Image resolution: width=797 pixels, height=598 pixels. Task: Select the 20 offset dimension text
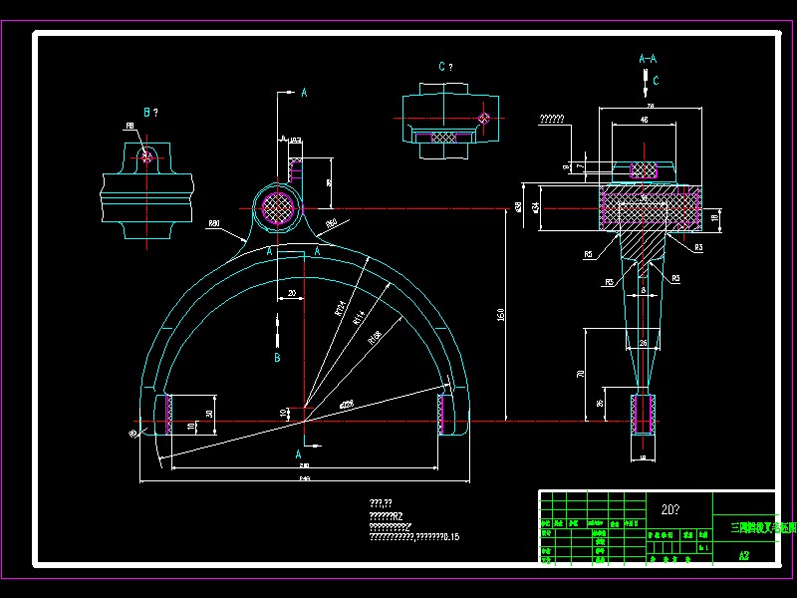coord(292,293)
